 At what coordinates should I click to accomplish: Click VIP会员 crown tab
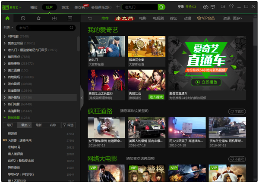[206, 18]
